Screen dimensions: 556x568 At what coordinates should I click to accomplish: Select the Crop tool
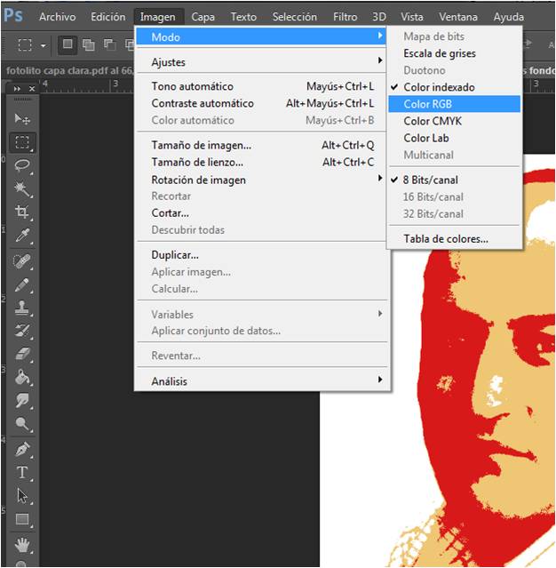click(23, 212)
